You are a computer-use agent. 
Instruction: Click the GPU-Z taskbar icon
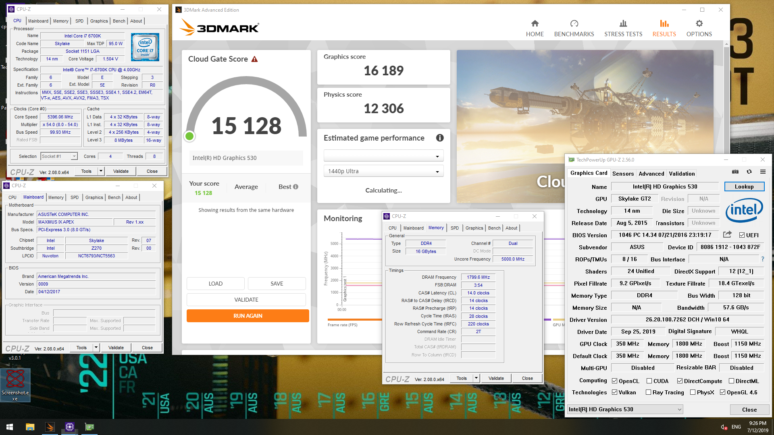(89, 427)
